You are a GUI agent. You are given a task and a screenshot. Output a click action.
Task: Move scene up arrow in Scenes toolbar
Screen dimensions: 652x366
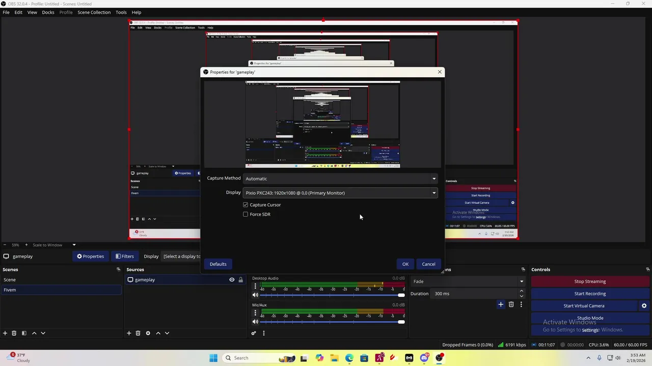click(x=34, y=333)
